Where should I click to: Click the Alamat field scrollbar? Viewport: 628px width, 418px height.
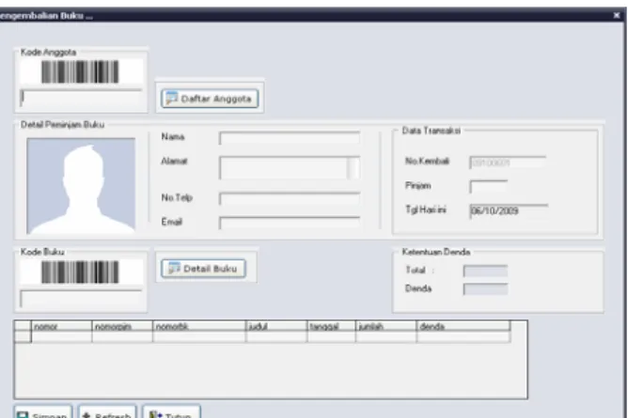tap(353, 168)
